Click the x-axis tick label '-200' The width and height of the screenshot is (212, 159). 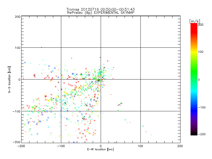point(21,146)
